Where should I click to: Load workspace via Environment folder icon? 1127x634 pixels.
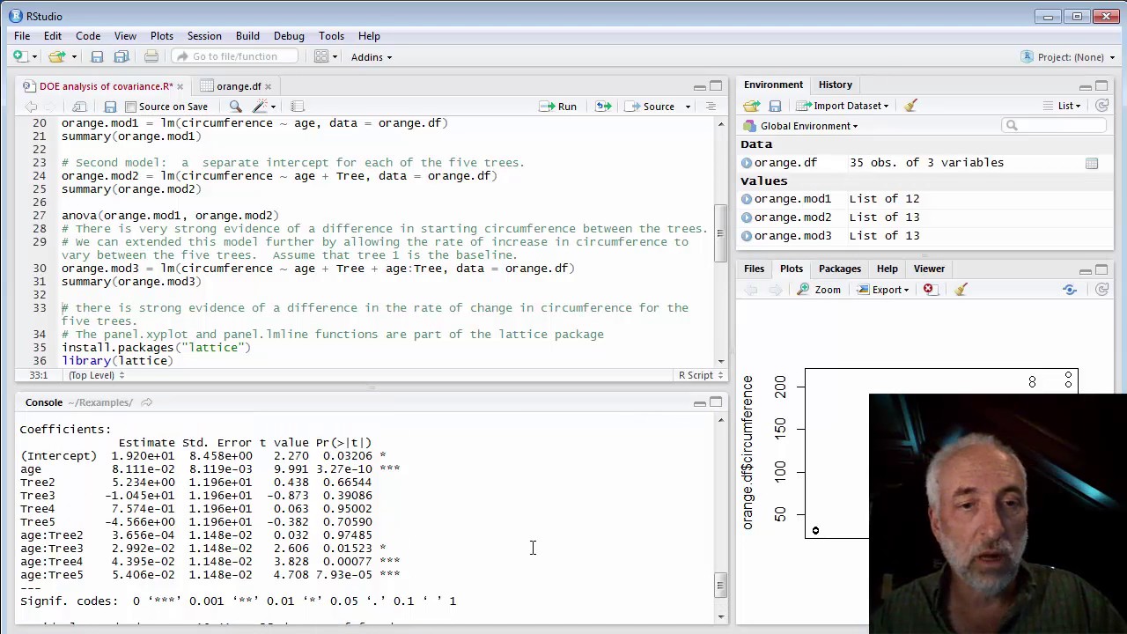pos(751,106)
